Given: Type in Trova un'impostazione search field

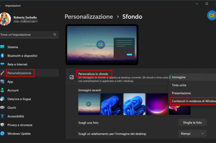Looking at the screenshot, I should click(29, 35).
